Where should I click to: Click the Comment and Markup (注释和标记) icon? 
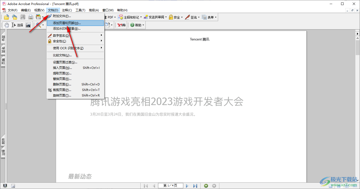coord(121,17)
